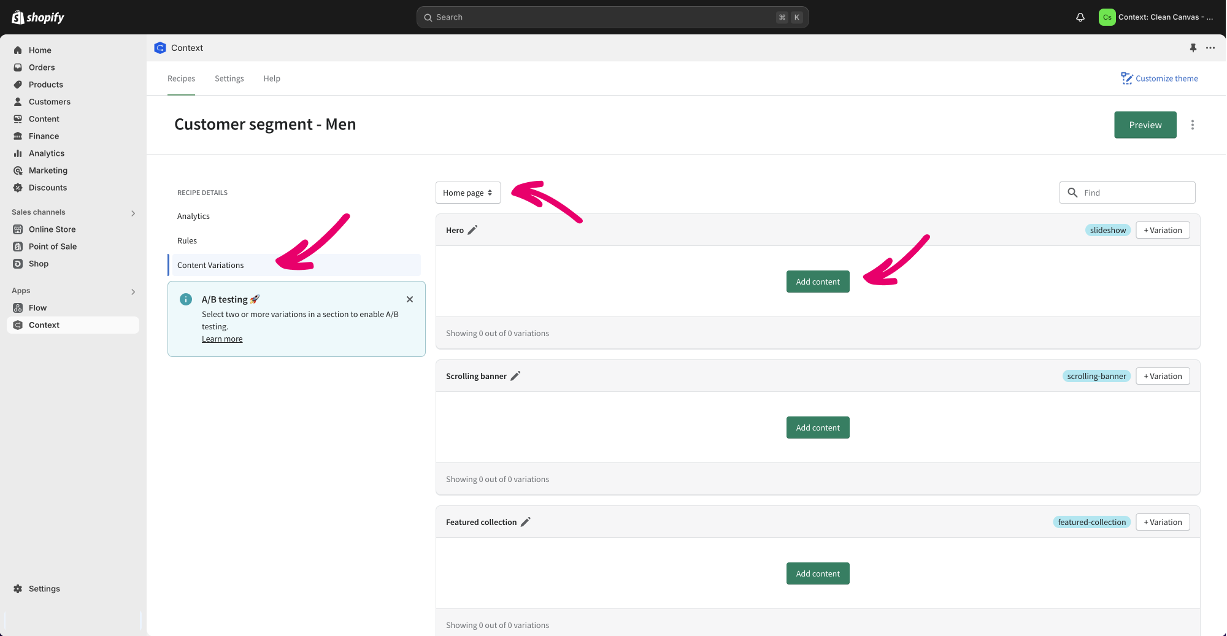Open the Home page template dropdown
Screen dimensions: 1227x636
[x=467, y=193]
